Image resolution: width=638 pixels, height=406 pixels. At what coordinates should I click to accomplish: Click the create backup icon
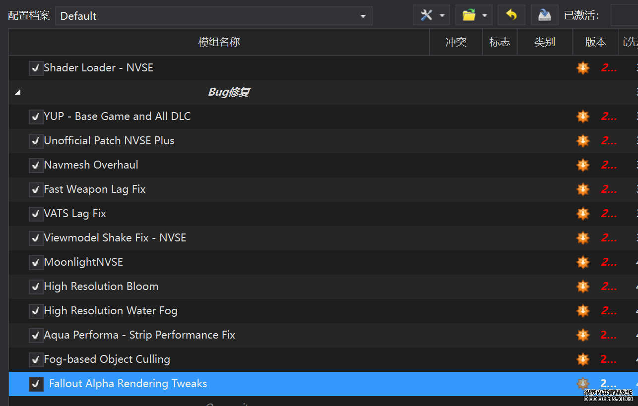pyautogui.click(x=544, y=15)
